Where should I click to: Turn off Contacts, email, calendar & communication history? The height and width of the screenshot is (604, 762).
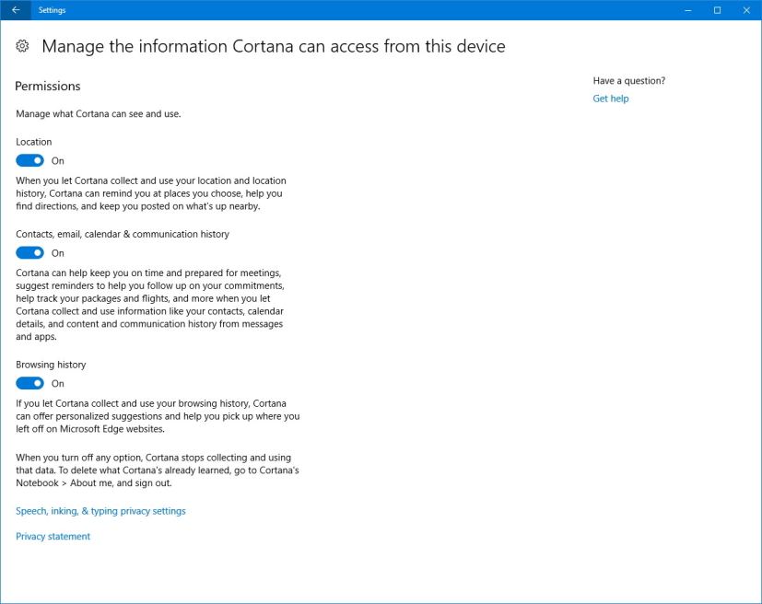click(x=30, y=252)
